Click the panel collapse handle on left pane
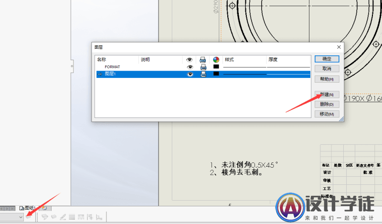This screenshot has height=224, width=382. (x=72, y=66)
